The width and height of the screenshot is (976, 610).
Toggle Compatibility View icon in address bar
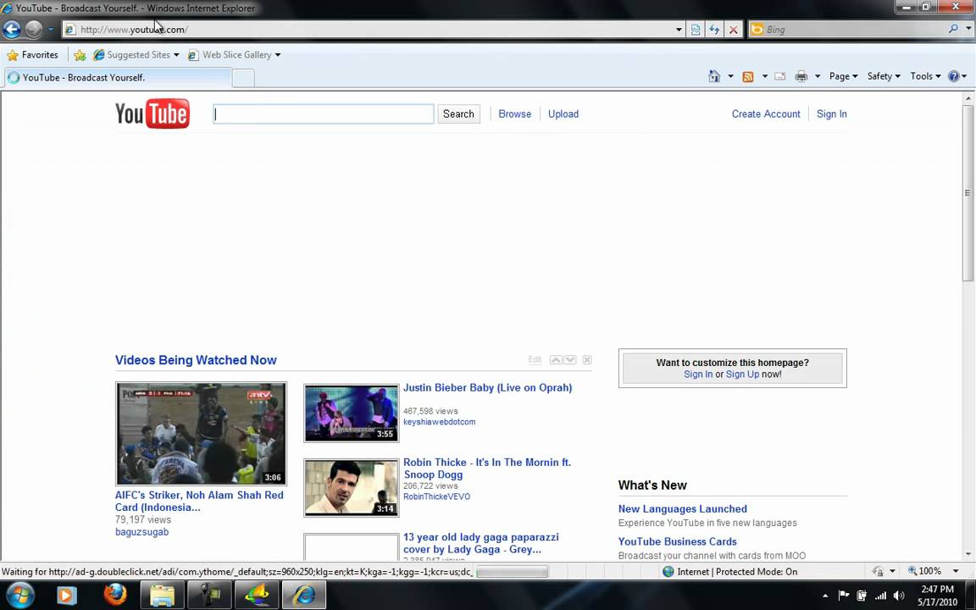[x=696, y=30]
